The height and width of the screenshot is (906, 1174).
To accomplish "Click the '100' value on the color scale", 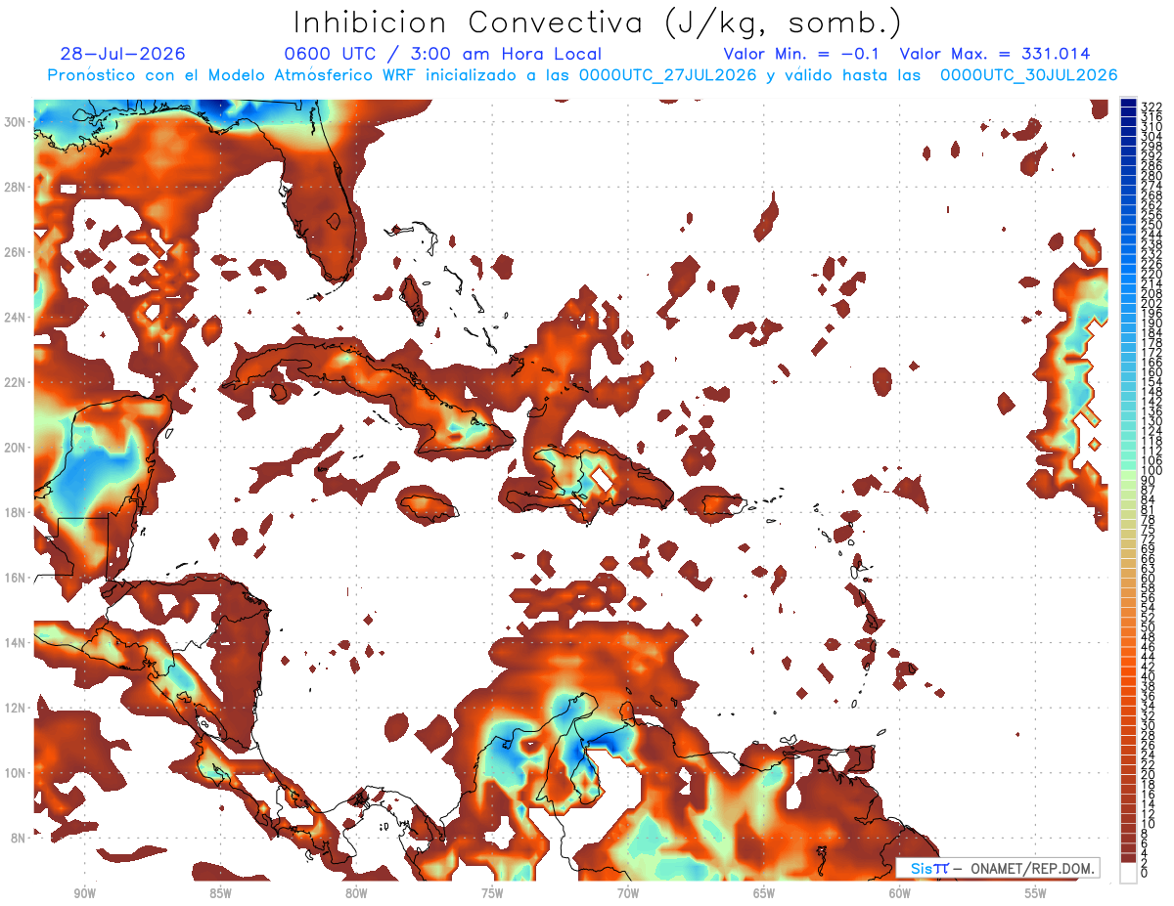I will click(1151, 471).
